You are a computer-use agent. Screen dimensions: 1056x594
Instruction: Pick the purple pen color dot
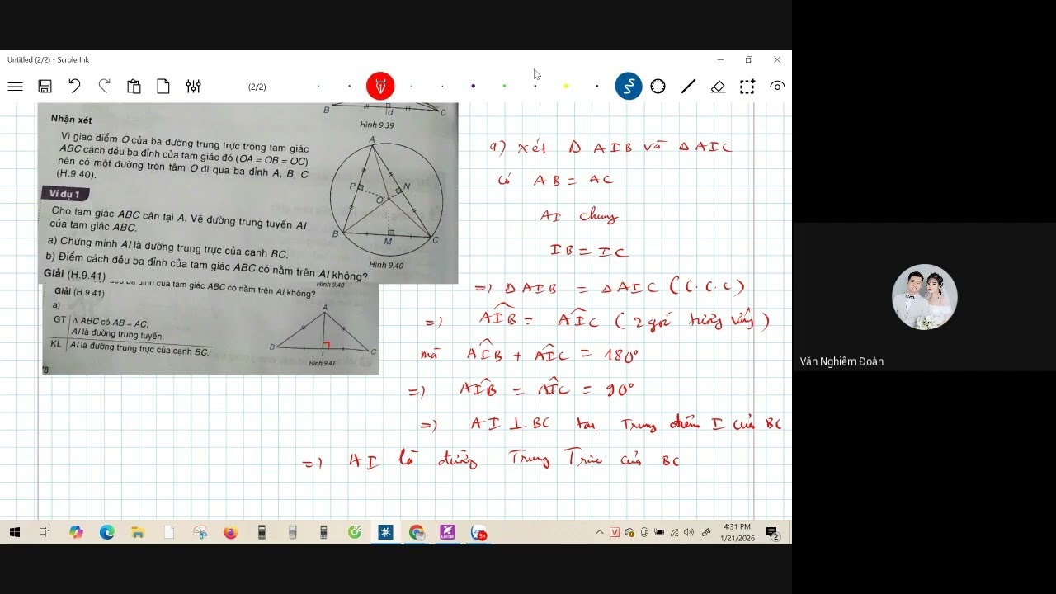pyautogui.click(x=474, y=87)
